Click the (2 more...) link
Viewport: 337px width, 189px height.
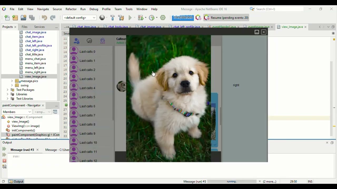(x=269, y=181)
